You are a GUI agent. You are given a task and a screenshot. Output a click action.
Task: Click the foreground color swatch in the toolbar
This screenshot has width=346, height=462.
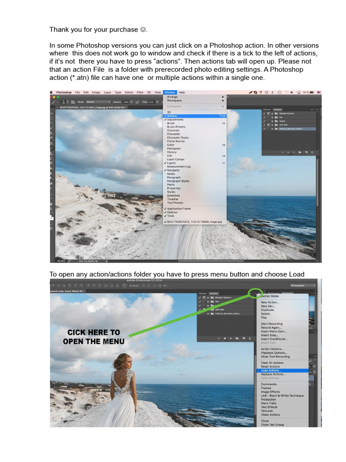[x=51, y=217]
